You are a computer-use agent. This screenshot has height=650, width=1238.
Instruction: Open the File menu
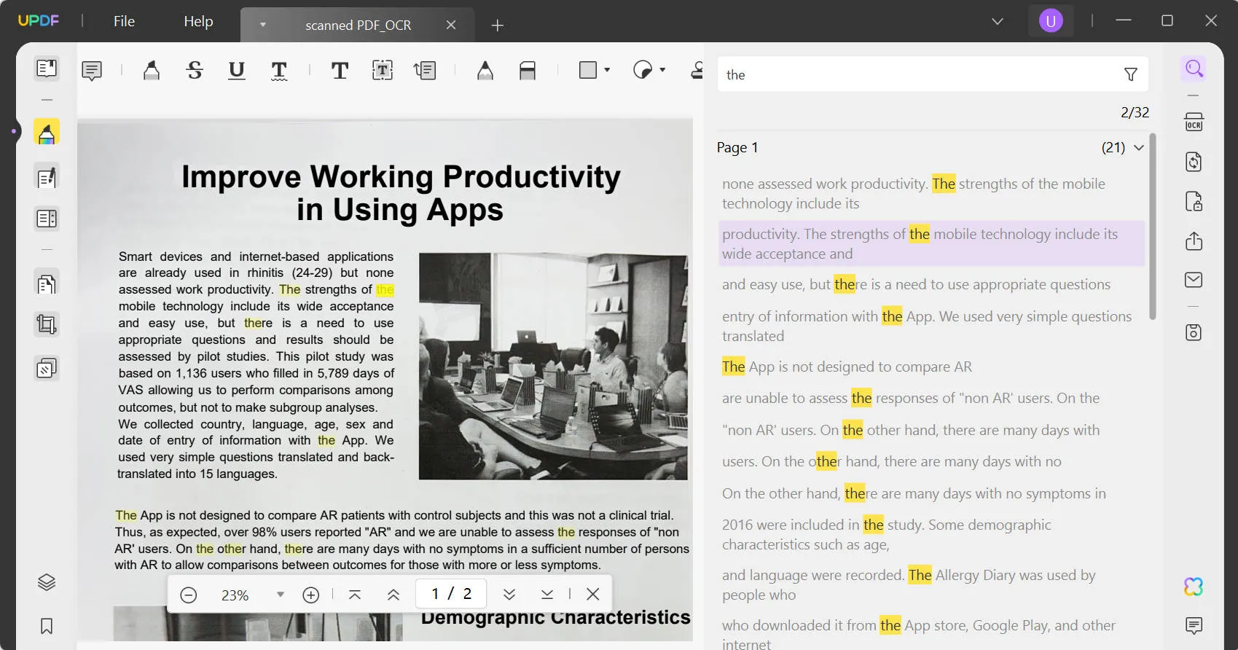[x=124, y=21]
